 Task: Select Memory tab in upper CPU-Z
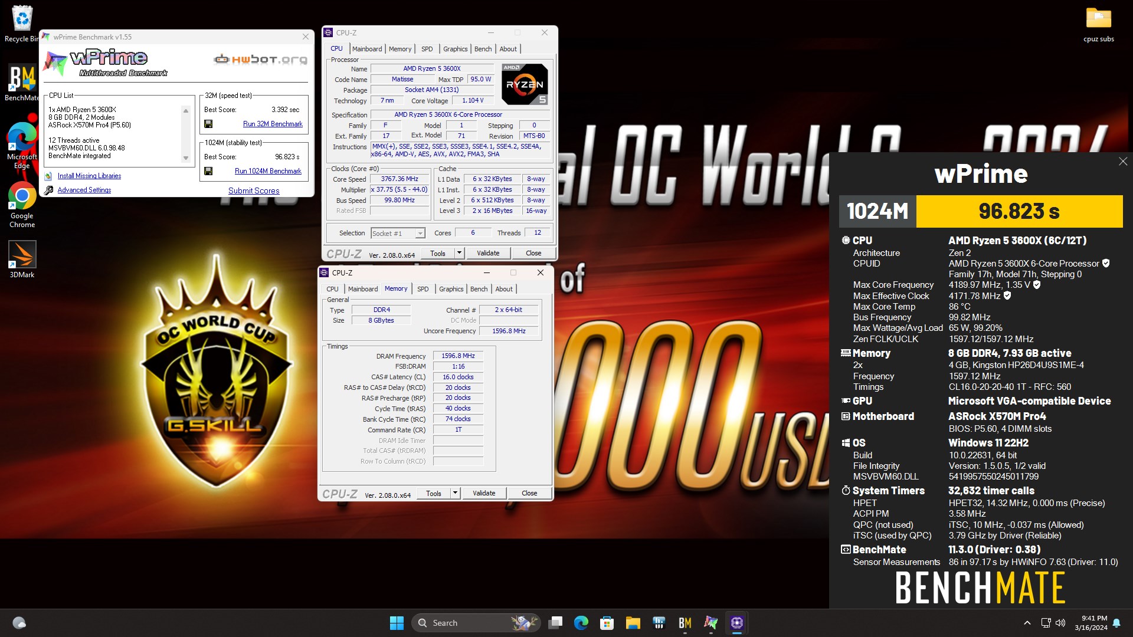tap(400, 49)
